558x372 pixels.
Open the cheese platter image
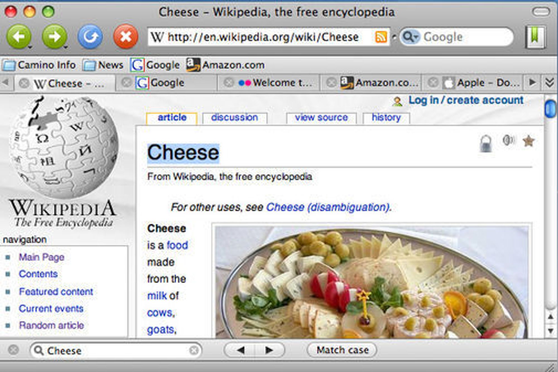pyautogui.click(x=372, y=282)
